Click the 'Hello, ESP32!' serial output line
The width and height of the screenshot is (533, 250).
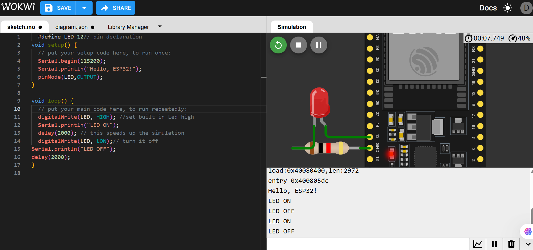pos(292,191)
